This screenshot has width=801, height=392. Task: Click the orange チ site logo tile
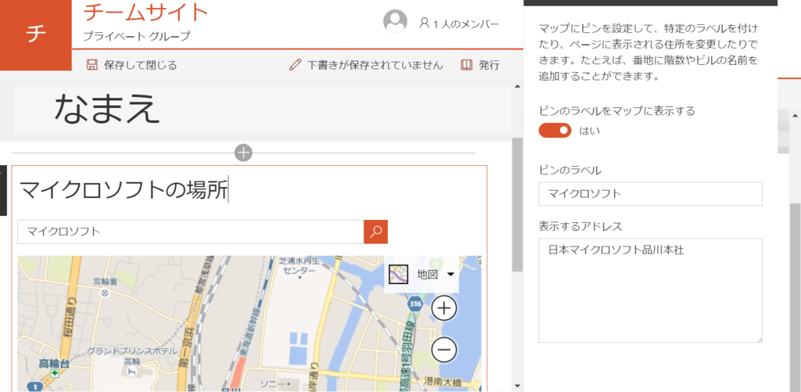click(36, 35)
